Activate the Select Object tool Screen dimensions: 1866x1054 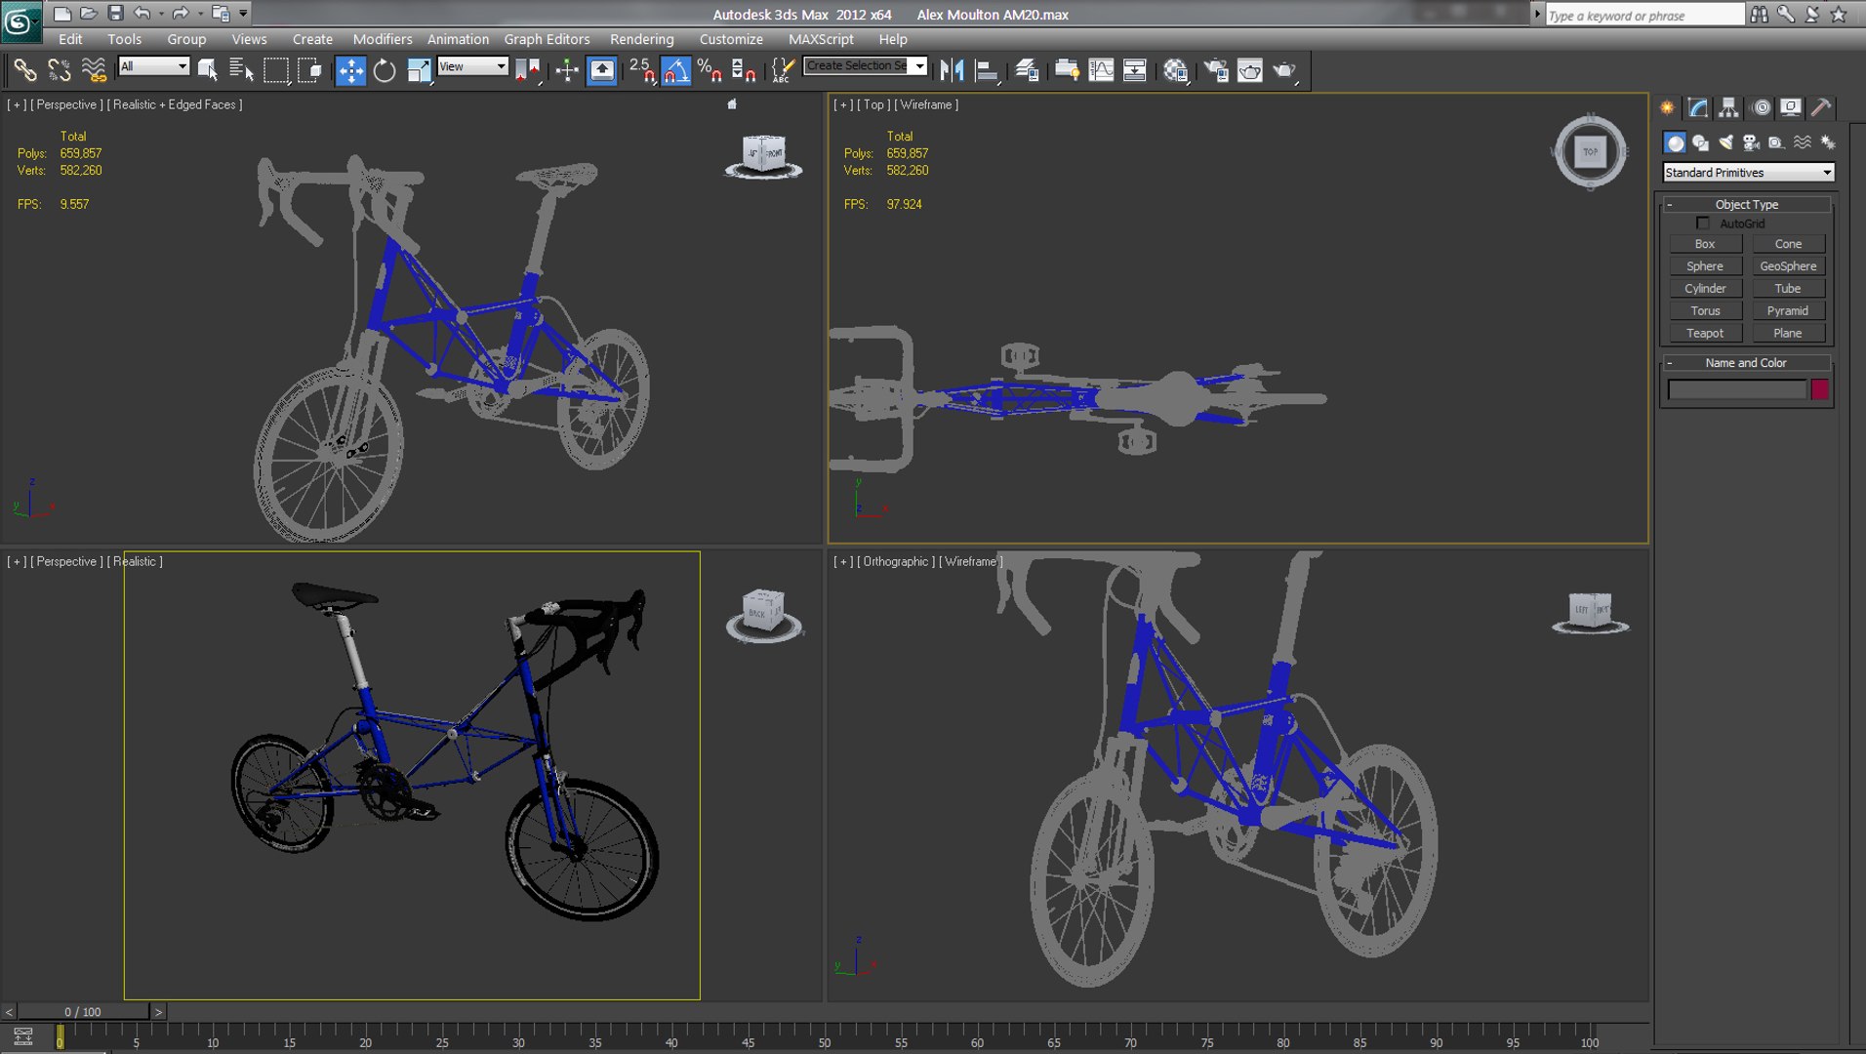pos(207,70)
